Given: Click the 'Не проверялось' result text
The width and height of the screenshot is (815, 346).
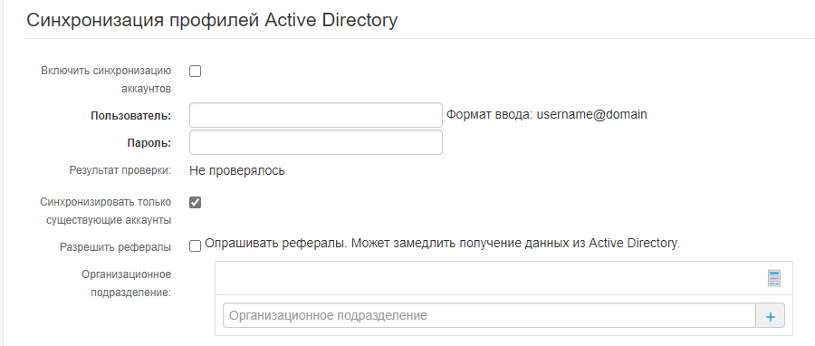Looking at the screenshot, I should (237, 170).
